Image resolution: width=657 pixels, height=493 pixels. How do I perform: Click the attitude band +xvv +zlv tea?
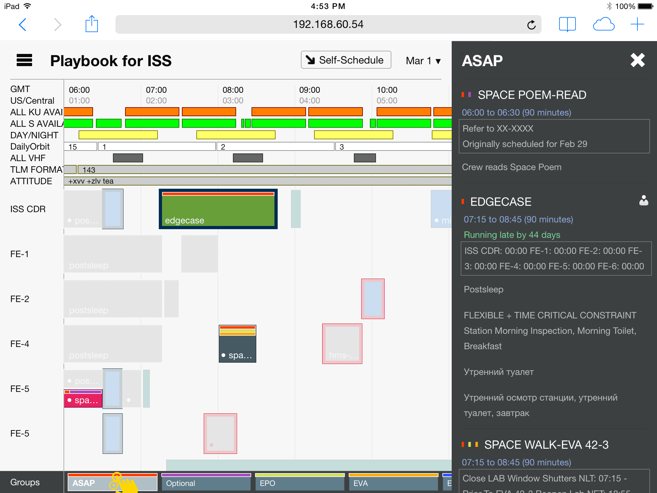click(x=258, y=181)
